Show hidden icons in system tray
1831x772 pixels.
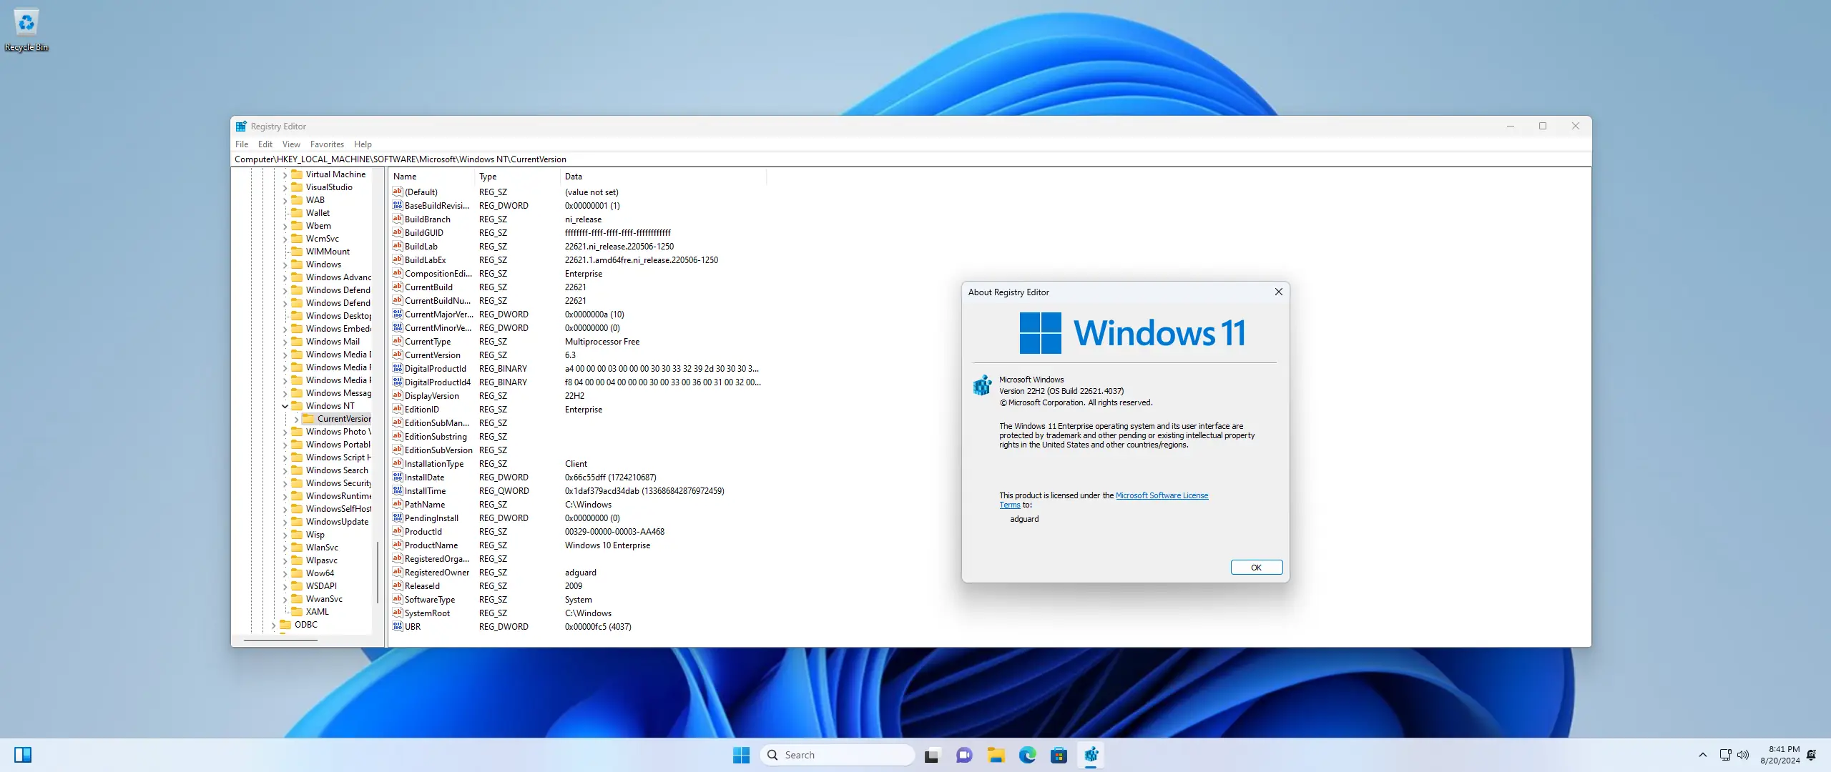(1703, 755)
